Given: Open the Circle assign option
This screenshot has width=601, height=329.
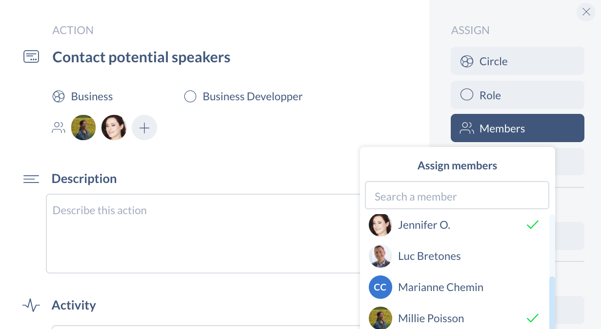Looking at the screenshot, I should [518, 61].
